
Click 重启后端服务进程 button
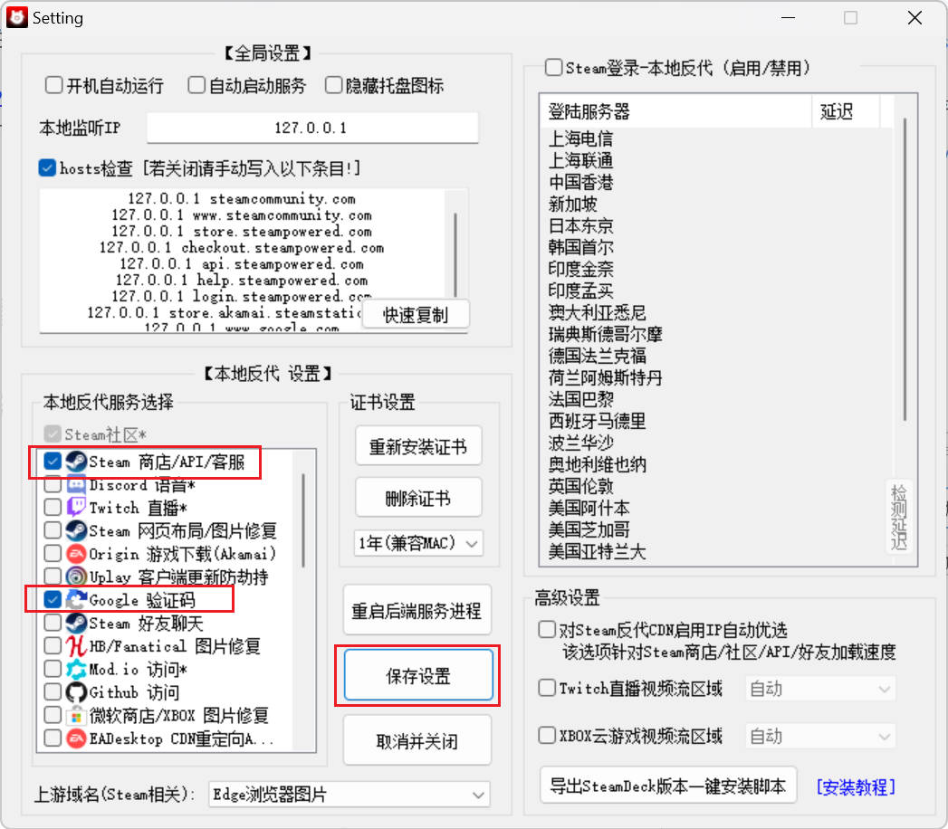(x=417, y=610)
